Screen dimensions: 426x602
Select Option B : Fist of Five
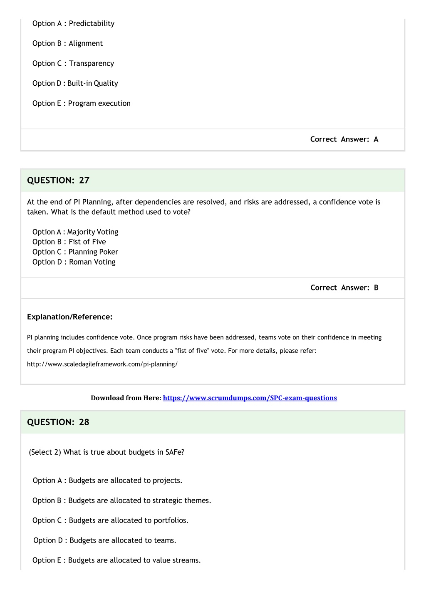tap(69, 242)
